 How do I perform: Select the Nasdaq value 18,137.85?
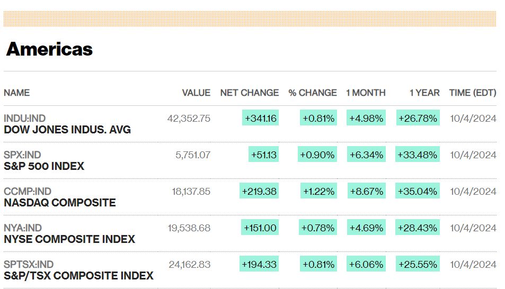(191, 192)
